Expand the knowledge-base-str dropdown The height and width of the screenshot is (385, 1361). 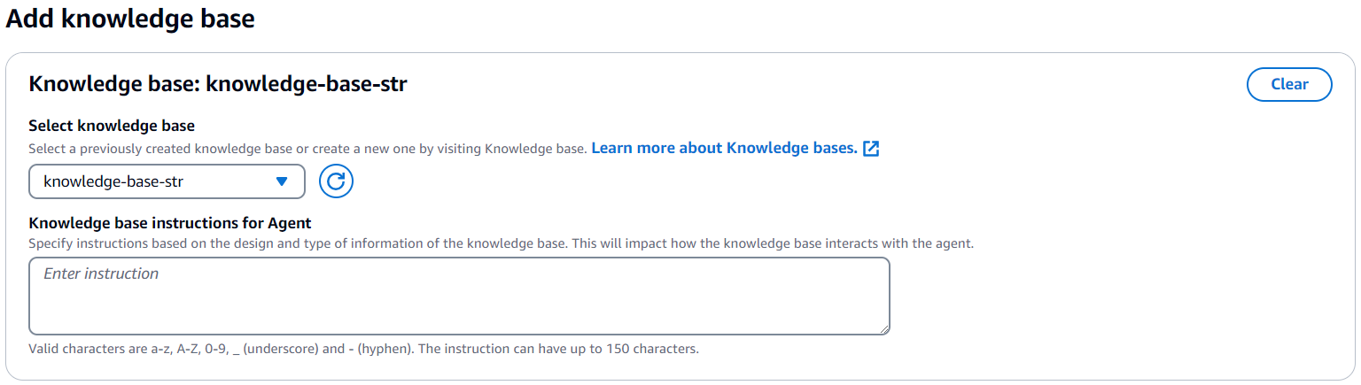coord(167,181)
